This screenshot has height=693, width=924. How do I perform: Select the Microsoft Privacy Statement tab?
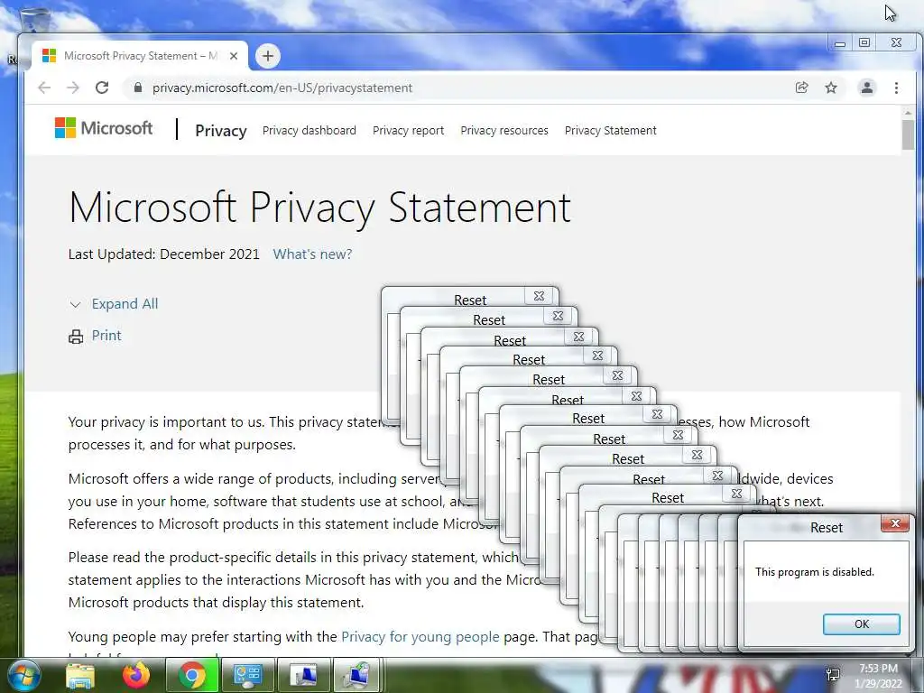coord(140,56)
